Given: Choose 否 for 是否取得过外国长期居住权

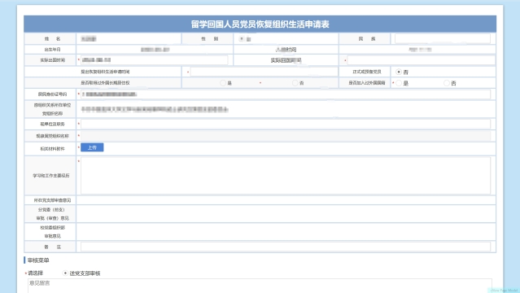Looking at the screenshot, I should (295, 83).
